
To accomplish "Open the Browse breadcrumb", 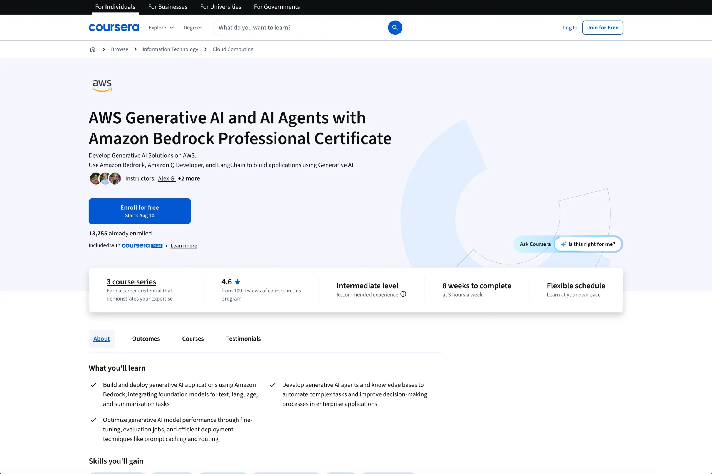I will coord(119,49).
